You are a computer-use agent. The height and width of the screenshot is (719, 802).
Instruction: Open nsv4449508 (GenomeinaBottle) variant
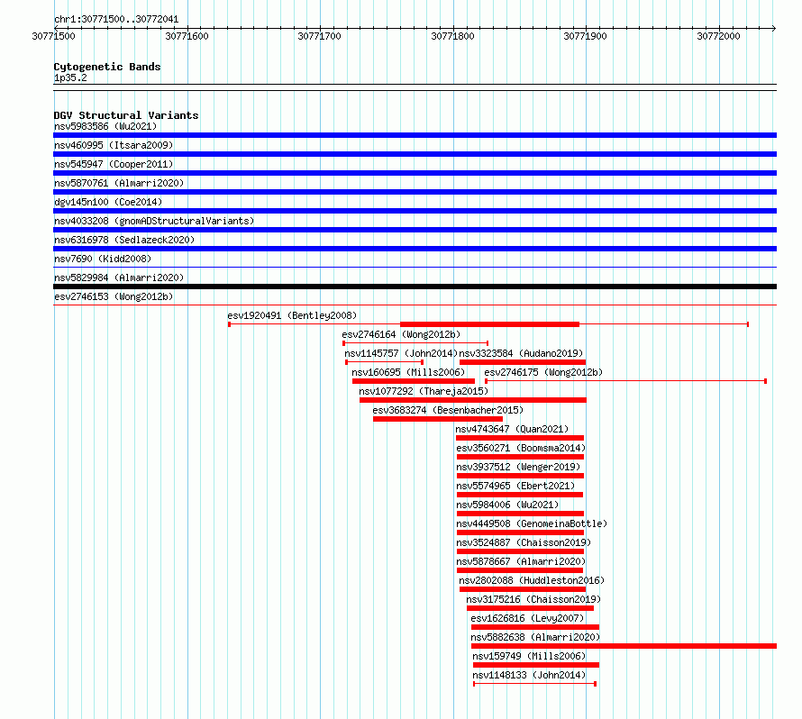pos(532,523)
